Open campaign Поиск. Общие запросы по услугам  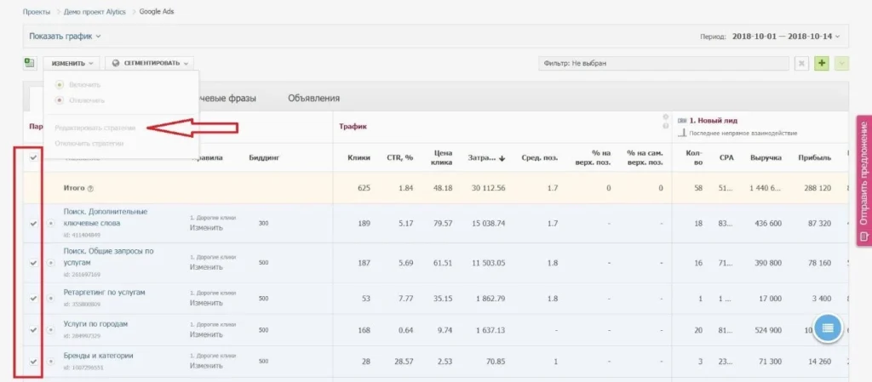(108, 257)
